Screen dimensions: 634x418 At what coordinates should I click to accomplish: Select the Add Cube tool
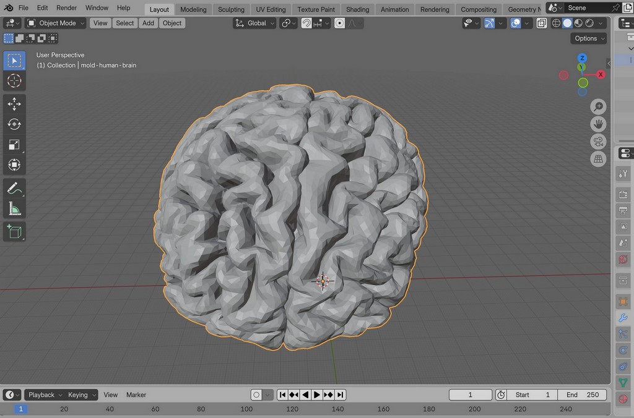(x=14, y=231)
